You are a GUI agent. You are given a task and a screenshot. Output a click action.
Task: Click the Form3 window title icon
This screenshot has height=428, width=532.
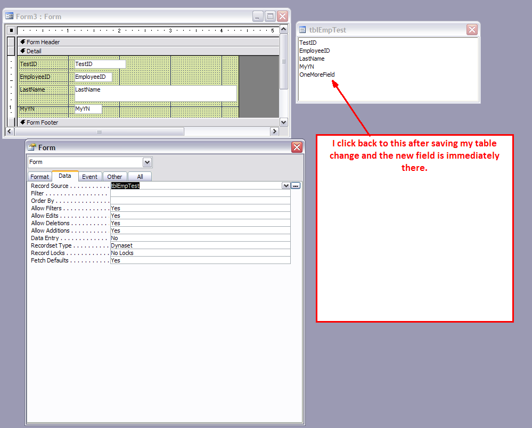click(x=9, y=17)
